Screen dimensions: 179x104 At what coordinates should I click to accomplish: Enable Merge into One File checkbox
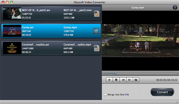click(x=105, y=95)
